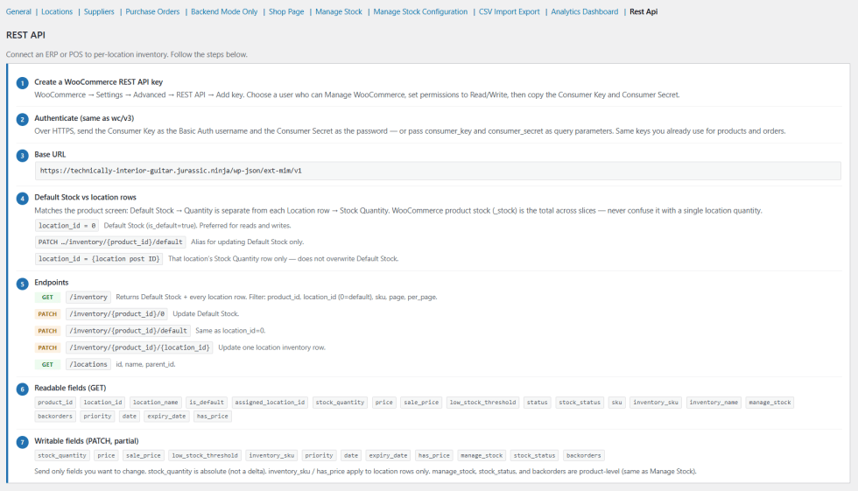Click the 'Endpoints' section heading

pyautogui.click(x=52, y=283)
